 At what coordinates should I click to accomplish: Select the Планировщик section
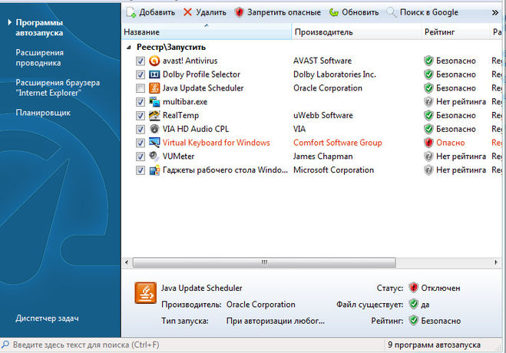pyautogui.click(x=43, y=113)
